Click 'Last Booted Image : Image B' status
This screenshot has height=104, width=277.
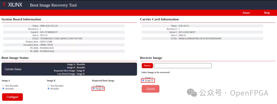coord(71,74)
